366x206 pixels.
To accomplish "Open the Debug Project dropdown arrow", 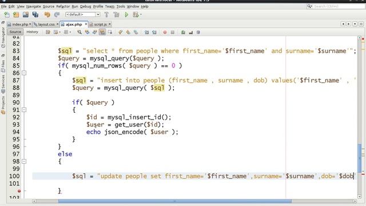I will (141, 15).
